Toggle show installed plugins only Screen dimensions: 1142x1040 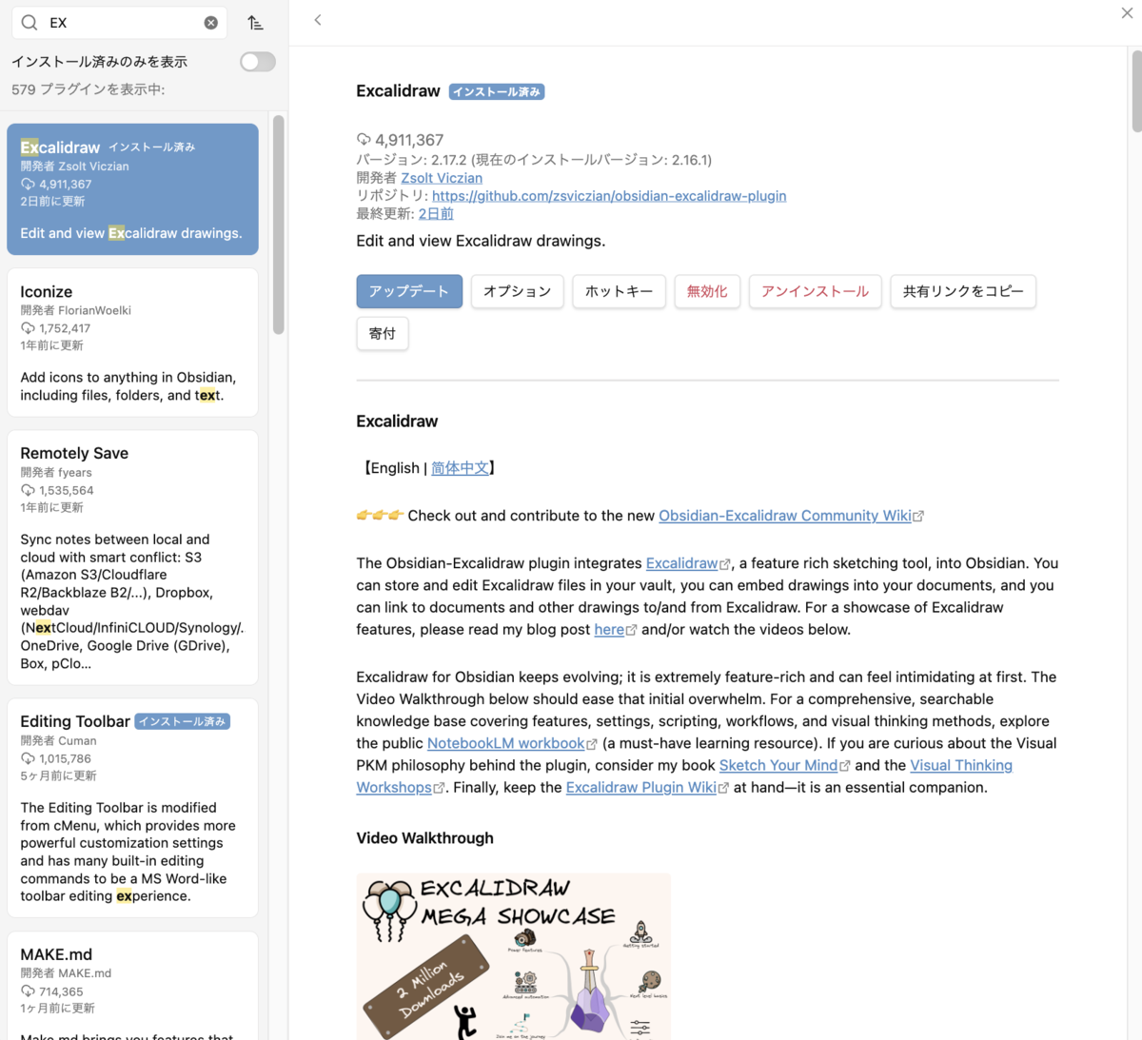(258, 62)
